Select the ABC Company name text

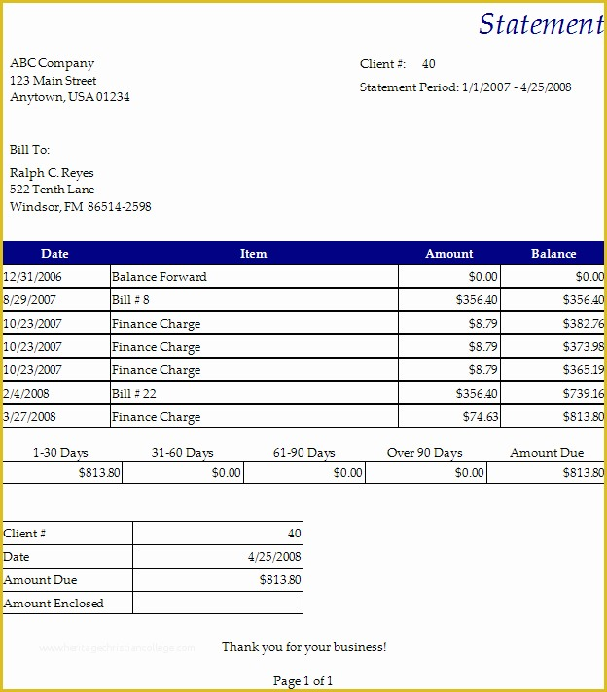click(53, 63)
